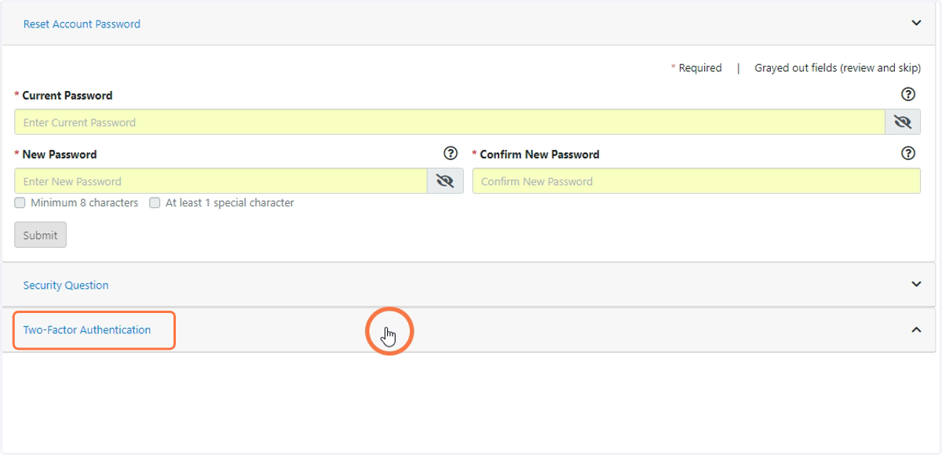Expand the Security Question chevron

916,284
